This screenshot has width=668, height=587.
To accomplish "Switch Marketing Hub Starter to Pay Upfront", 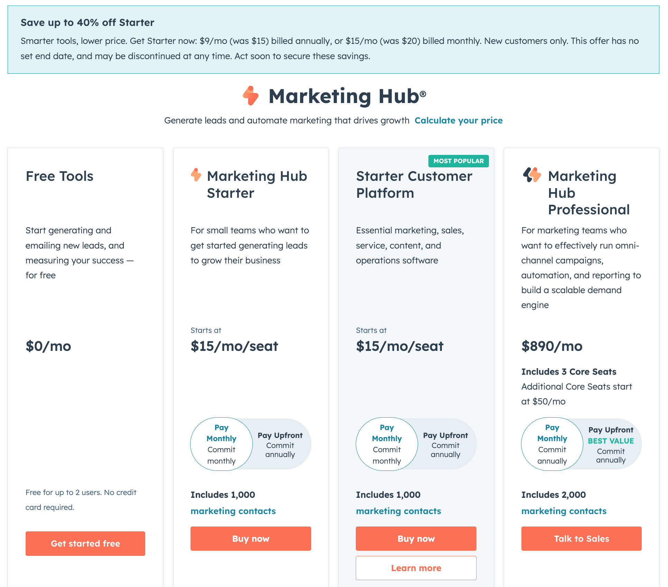I will tap(280, 445).
